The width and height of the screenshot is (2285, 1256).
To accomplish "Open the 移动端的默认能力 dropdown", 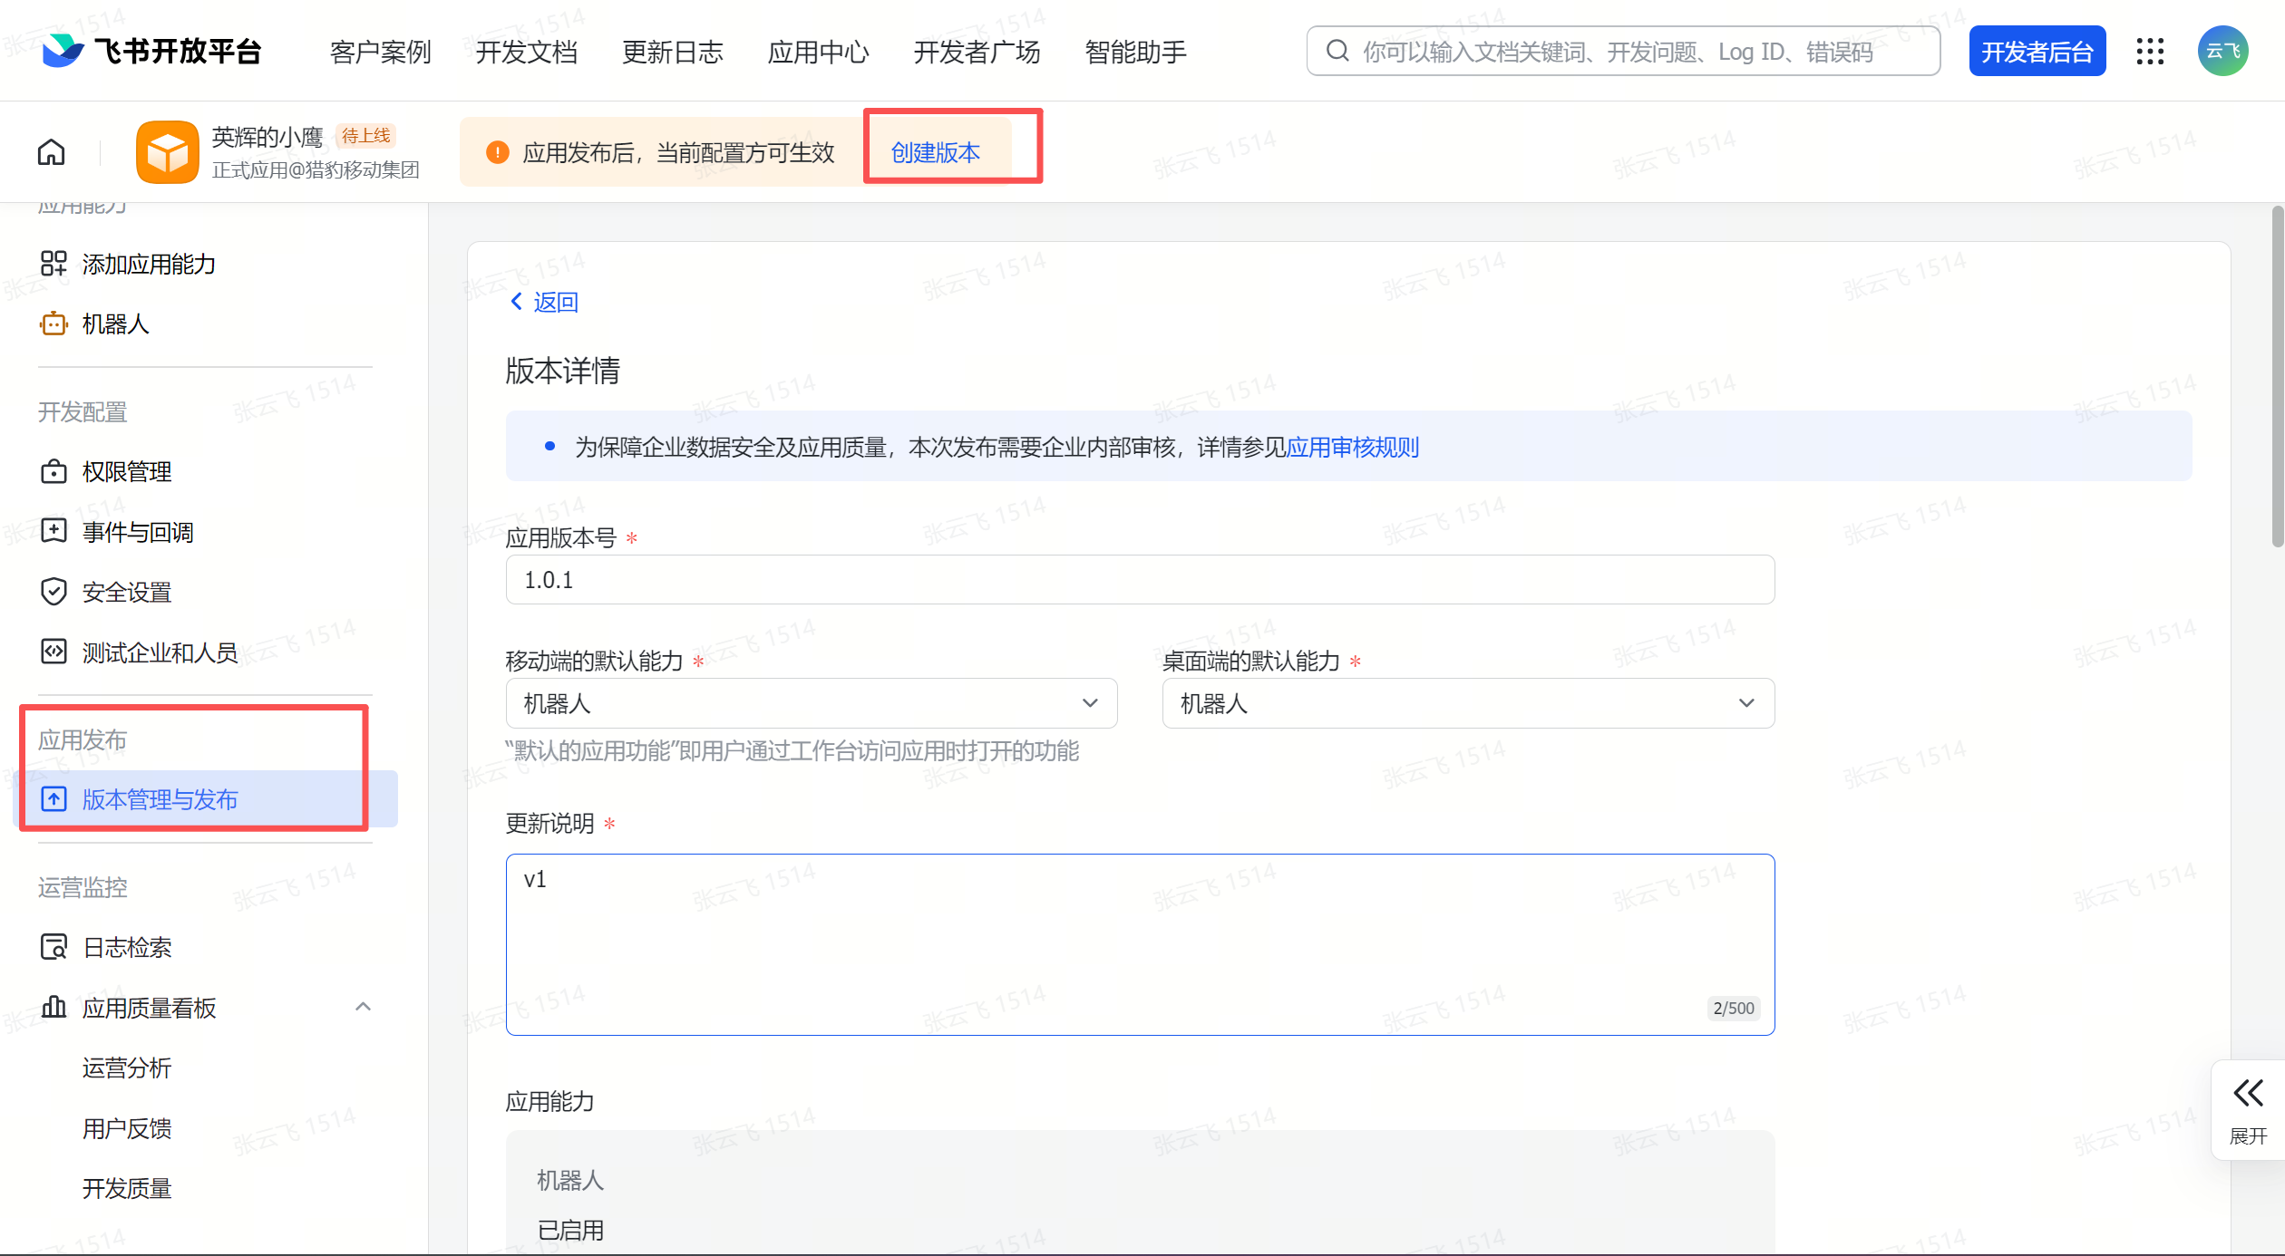I will (x=810, y=702).
